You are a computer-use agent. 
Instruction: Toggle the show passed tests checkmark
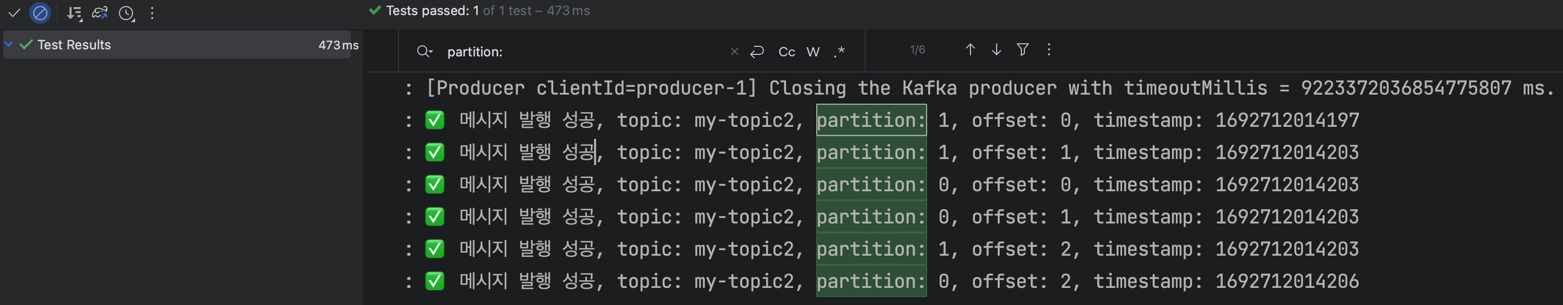(x=14, y=13)
